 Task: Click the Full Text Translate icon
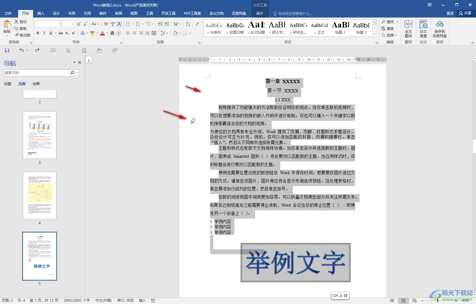[408, 29]
